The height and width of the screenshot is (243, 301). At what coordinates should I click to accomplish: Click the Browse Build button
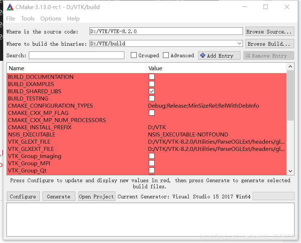pos(270,44)
